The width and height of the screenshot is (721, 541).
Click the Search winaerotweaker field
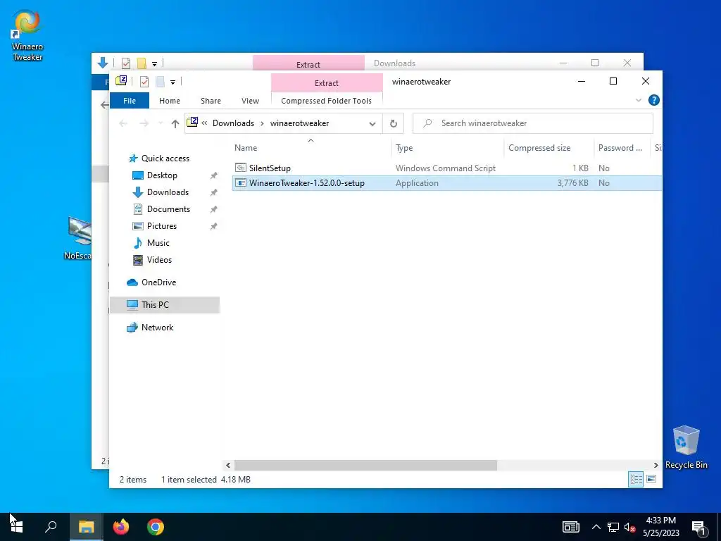(x=533, y=123)
